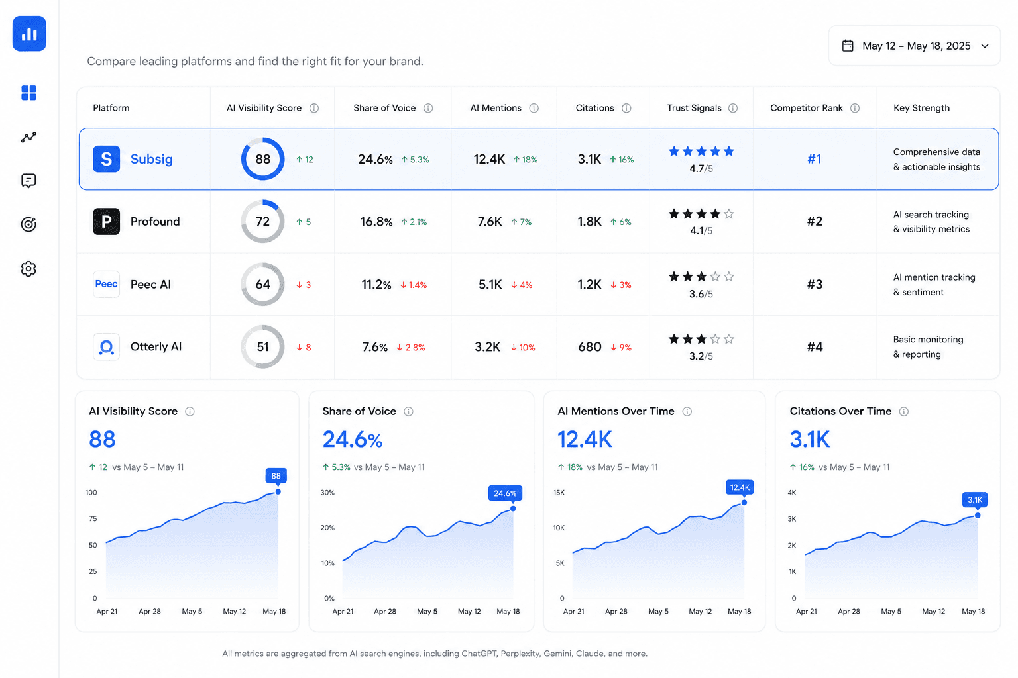The width and height of the screenshot is (1018, 678).
Task: Click info icon on AI Mentions Over Time card
Action: click(687, 412)
